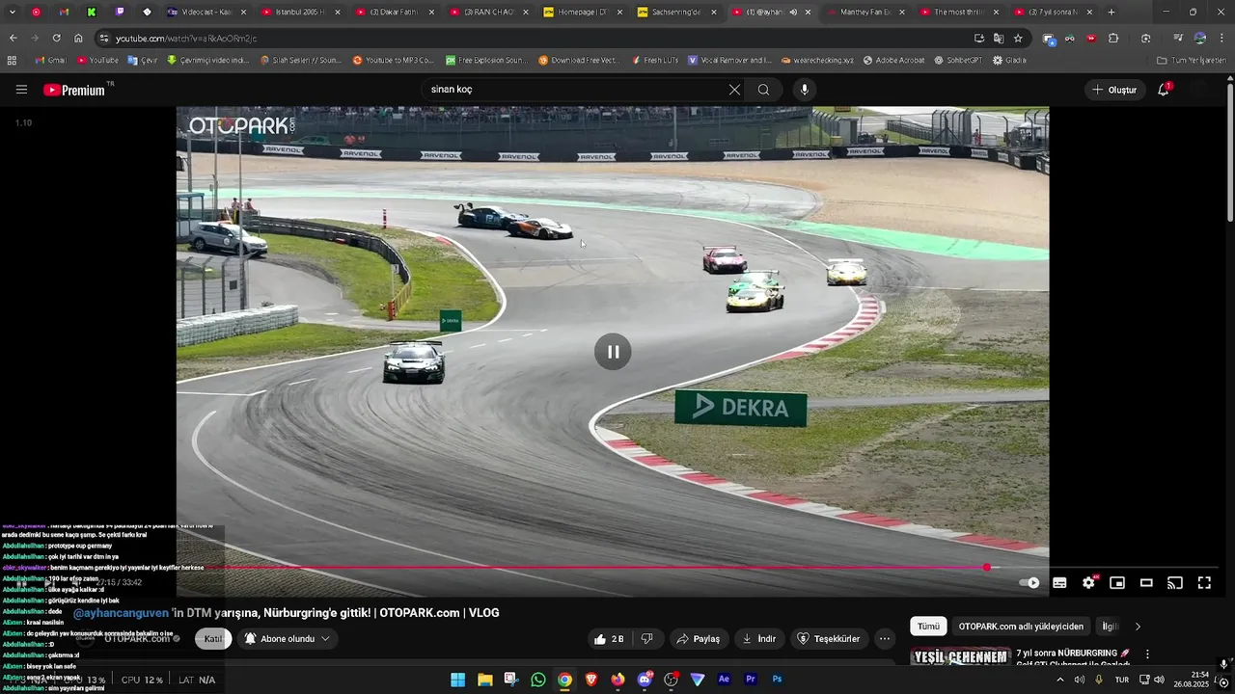Image resolution: width=1235 pixels, height=694 pixels.
Task: Click the Katıl join button
Action: click(213, 638)
